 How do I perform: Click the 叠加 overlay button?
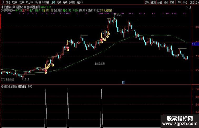point(153,2)
